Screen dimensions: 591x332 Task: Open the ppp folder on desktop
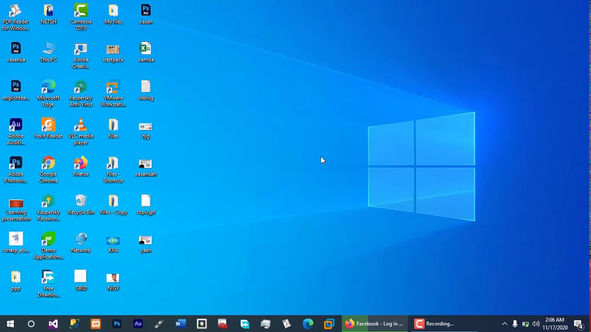click(x=16, y=282)
